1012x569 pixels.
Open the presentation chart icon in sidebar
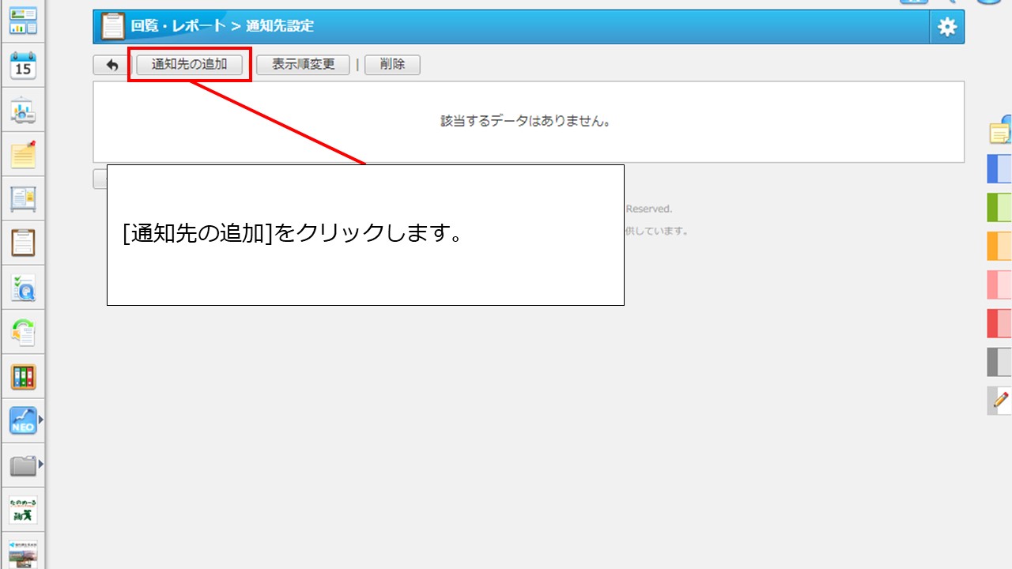(23, 111)
